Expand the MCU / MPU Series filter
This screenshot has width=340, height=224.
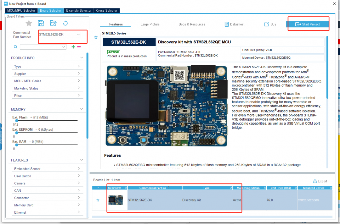coord(47,81)
